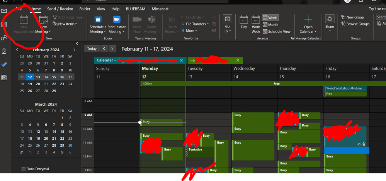Expand Start Instant Meeting dropdown

click(x=124, y=32)
